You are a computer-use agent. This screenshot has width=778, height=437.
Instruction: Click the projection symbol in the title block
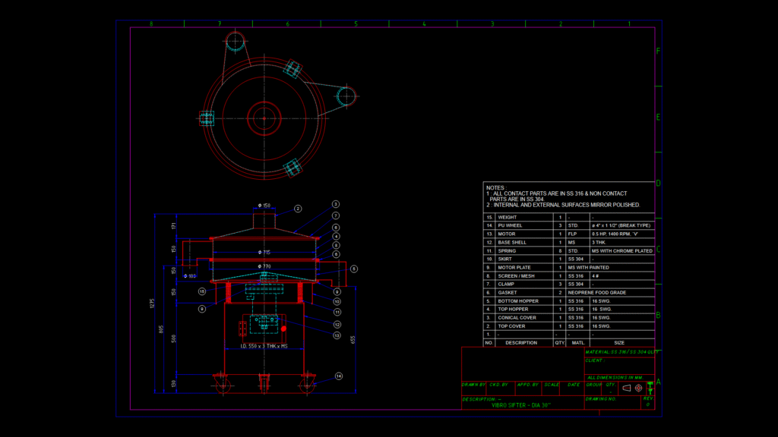pos(632,388)
